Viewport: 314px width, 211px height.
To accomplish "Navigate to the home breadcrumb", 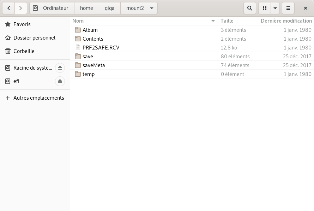I will coord(86,8).
